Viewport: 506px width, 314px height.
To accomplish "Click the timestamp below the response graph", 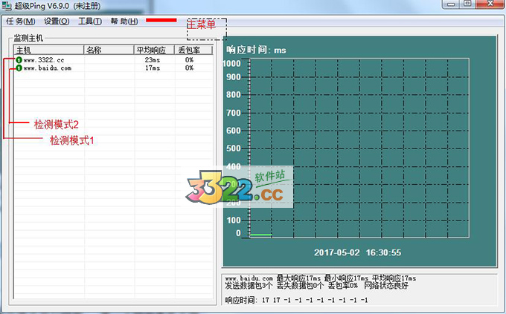I will tap(357, 252).
